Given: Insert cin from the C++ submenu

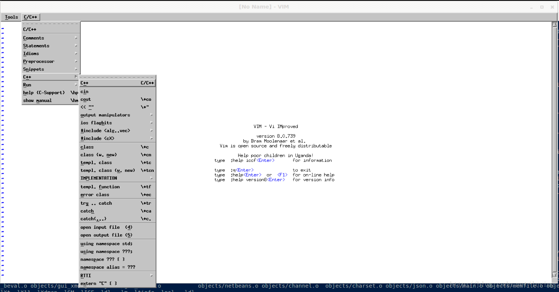Looking at the screenshot, I should tap(117, 92).
